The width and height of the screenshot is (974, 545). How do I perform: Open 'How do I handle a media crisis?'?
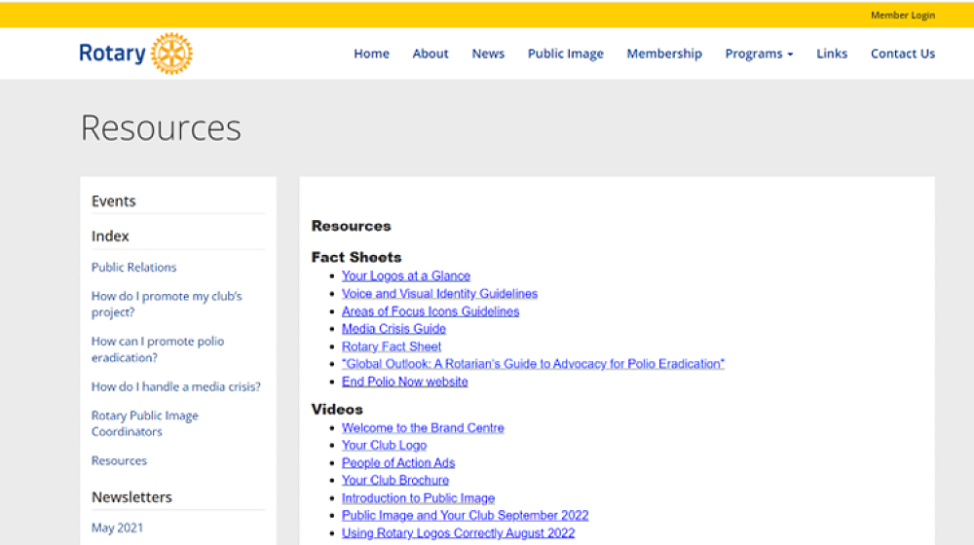tap(176, 387)
